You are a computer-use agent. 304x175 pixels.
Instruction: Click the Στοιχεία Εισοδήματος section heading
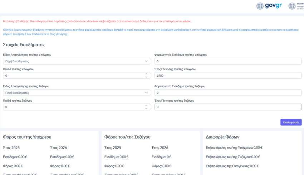[24, 45]
